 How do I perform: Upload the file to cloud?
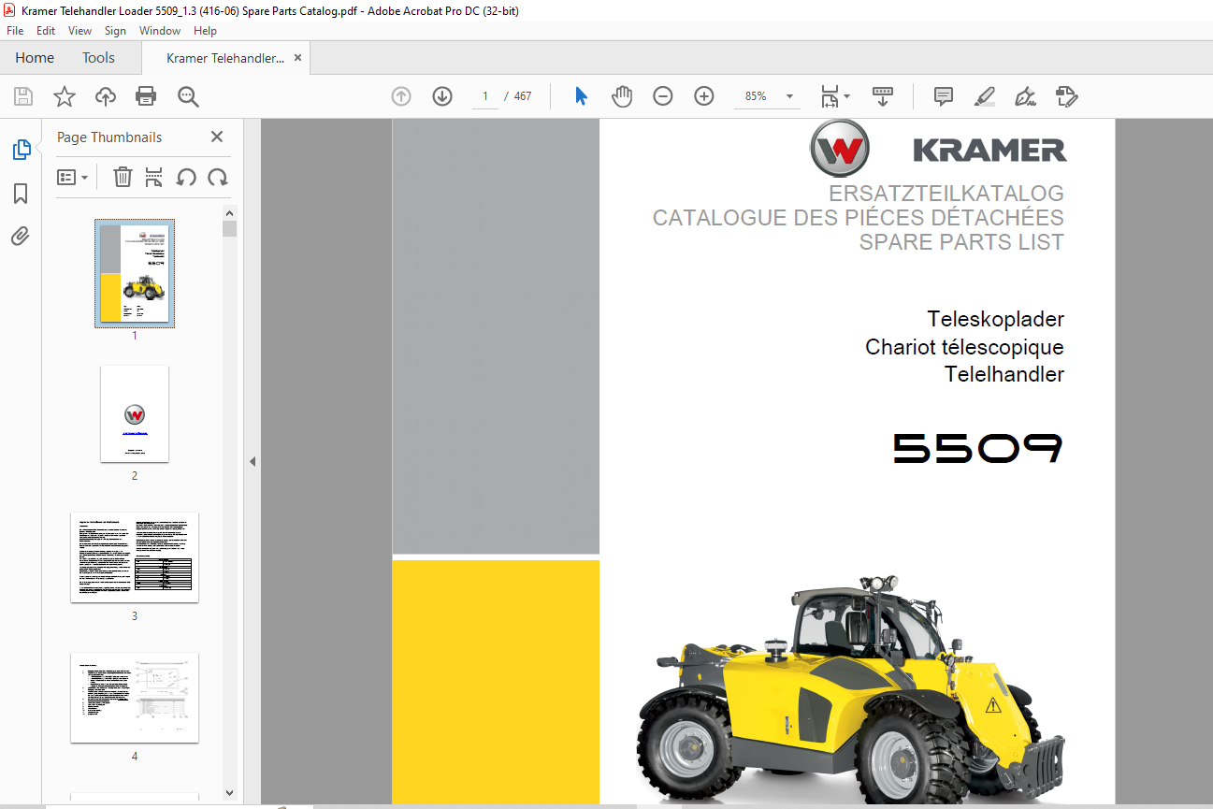[x=105, y=96]
